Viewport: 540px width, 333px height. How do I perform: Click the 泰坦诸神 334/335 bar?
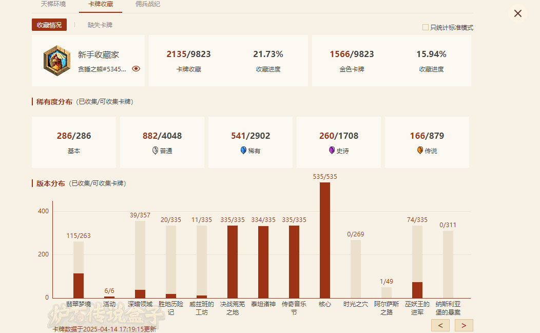(x=263, y=262)
